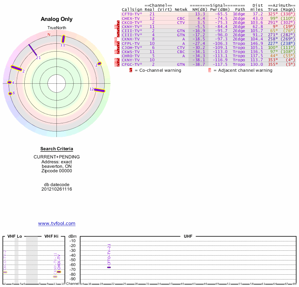
Task: Click the CFTO-TV-21 bar in UHF chart
Action: tap(109, 267)
